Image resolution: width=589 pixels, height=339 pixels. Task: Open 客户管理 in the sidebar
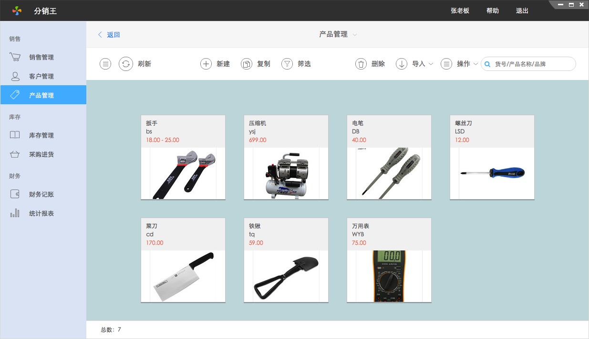(41, 76)
